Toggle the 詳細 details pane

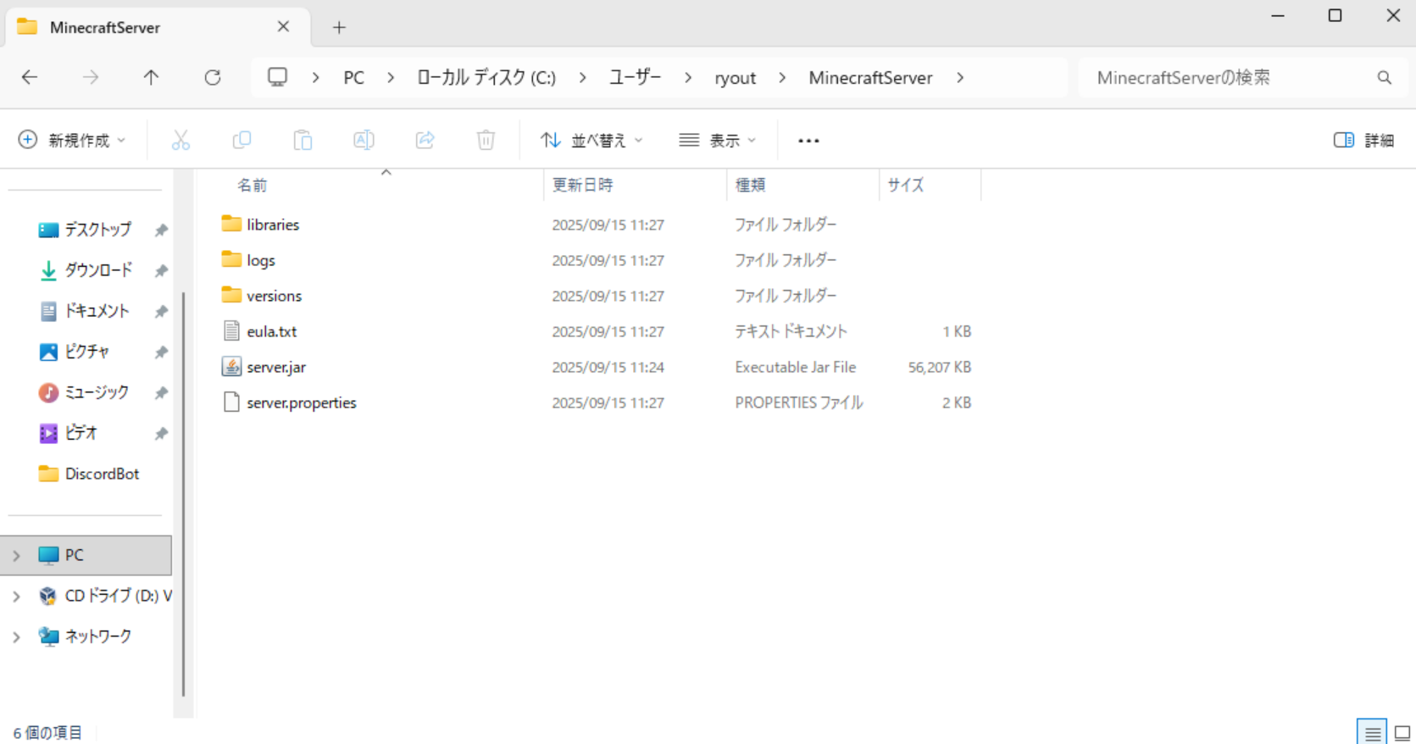coord(1363,140)
